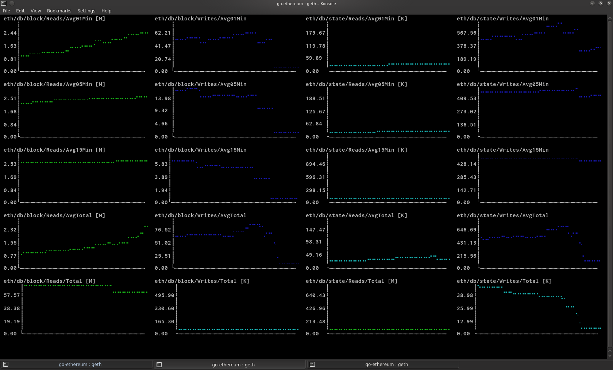Maximize the Konsole window

[x=601, y=3]
